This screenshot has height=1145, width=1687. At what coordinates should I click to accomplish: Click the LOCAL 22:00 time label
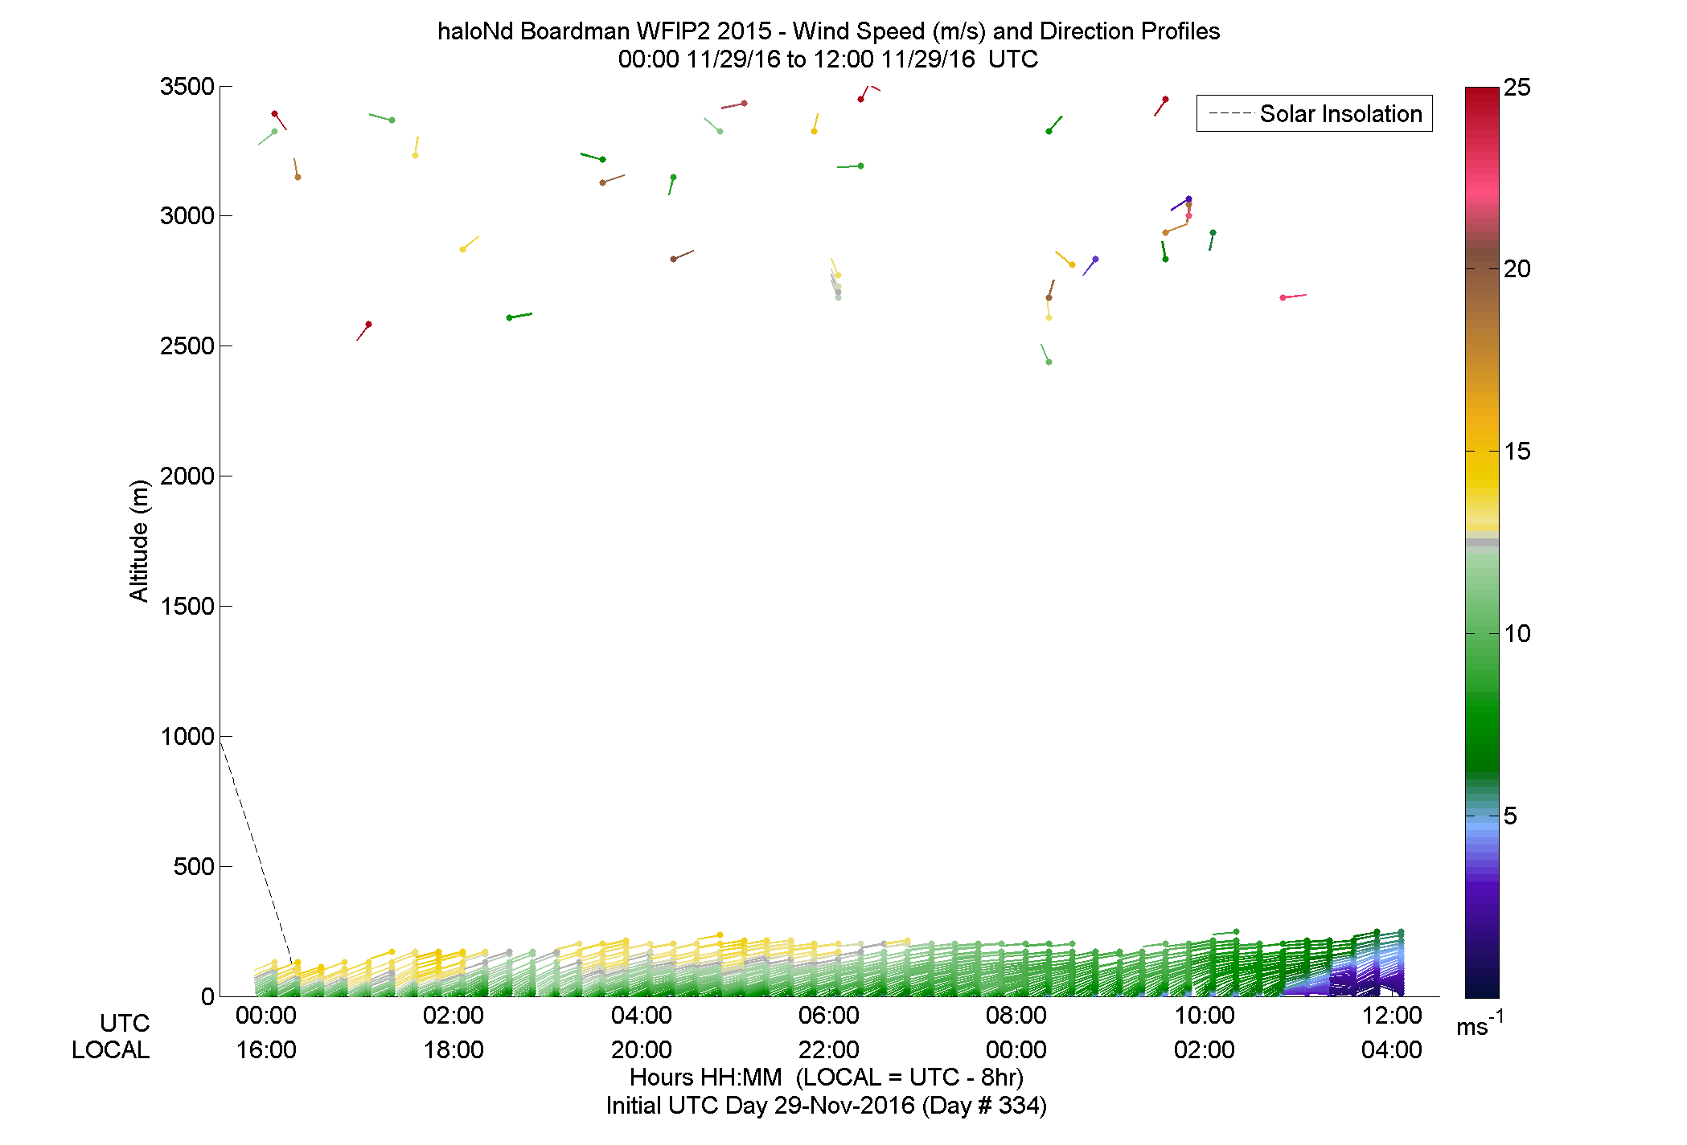tap(829, 1050)
